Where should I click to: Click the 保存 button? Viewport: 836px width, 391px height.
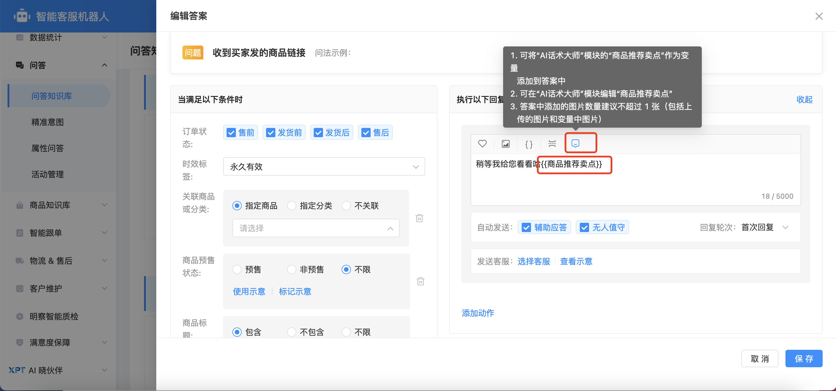click(x=803, y=359)
